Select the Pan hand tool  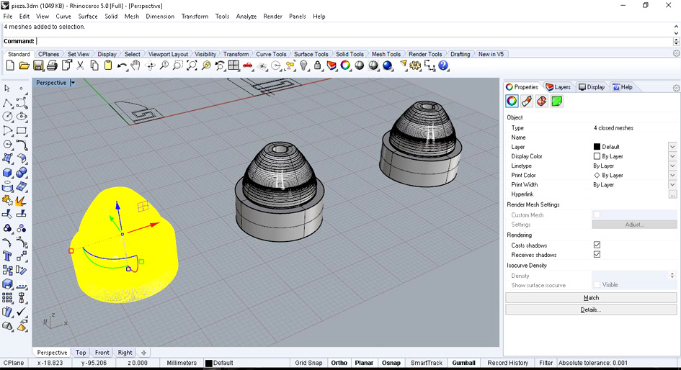click(135, 66)
